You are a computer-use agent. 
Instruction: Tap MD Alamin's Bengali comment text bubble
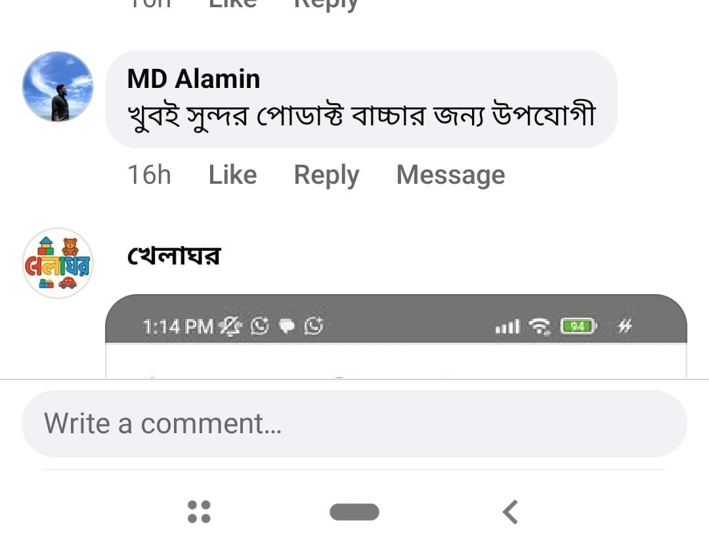(361, 116)
